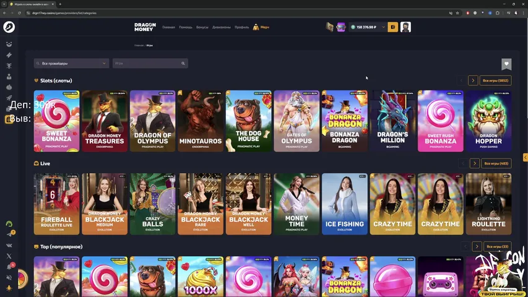
Task: Open notifications bell with red badge
Action: coord(9,267)
